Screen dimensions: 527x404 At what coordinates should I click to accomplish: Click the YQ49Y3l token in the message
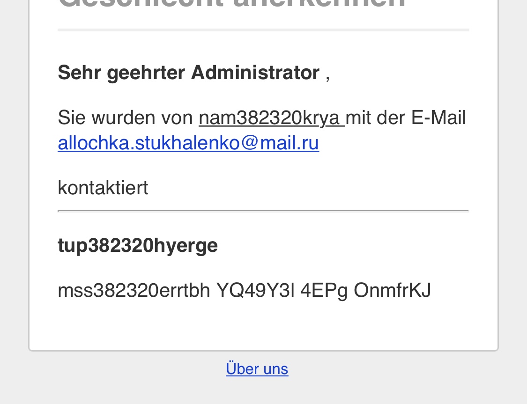pos(255,290)
